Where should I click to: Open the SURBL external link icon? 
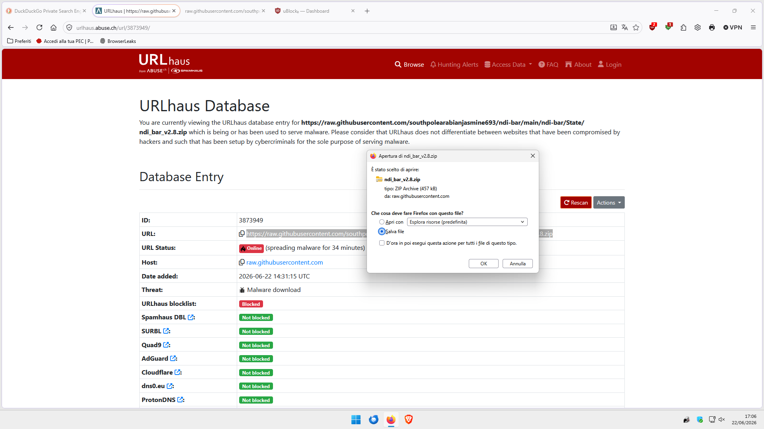(x=166, y=331)
